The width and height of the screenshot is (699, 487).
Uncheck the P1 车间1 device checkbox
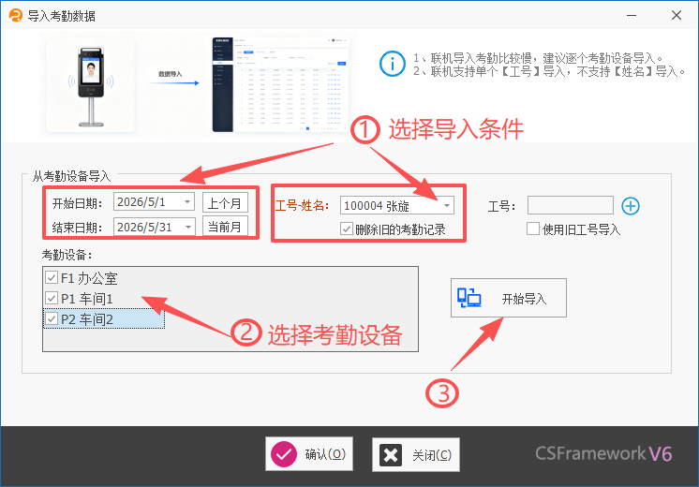(x=52, y=298)
